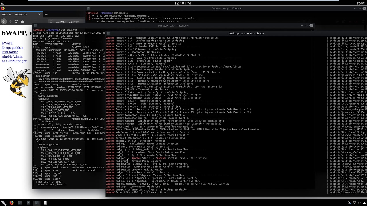The width and height of the screenshot is (367, 206).
Task: Open the root user menu in top panel
Action: coord(360,3)
